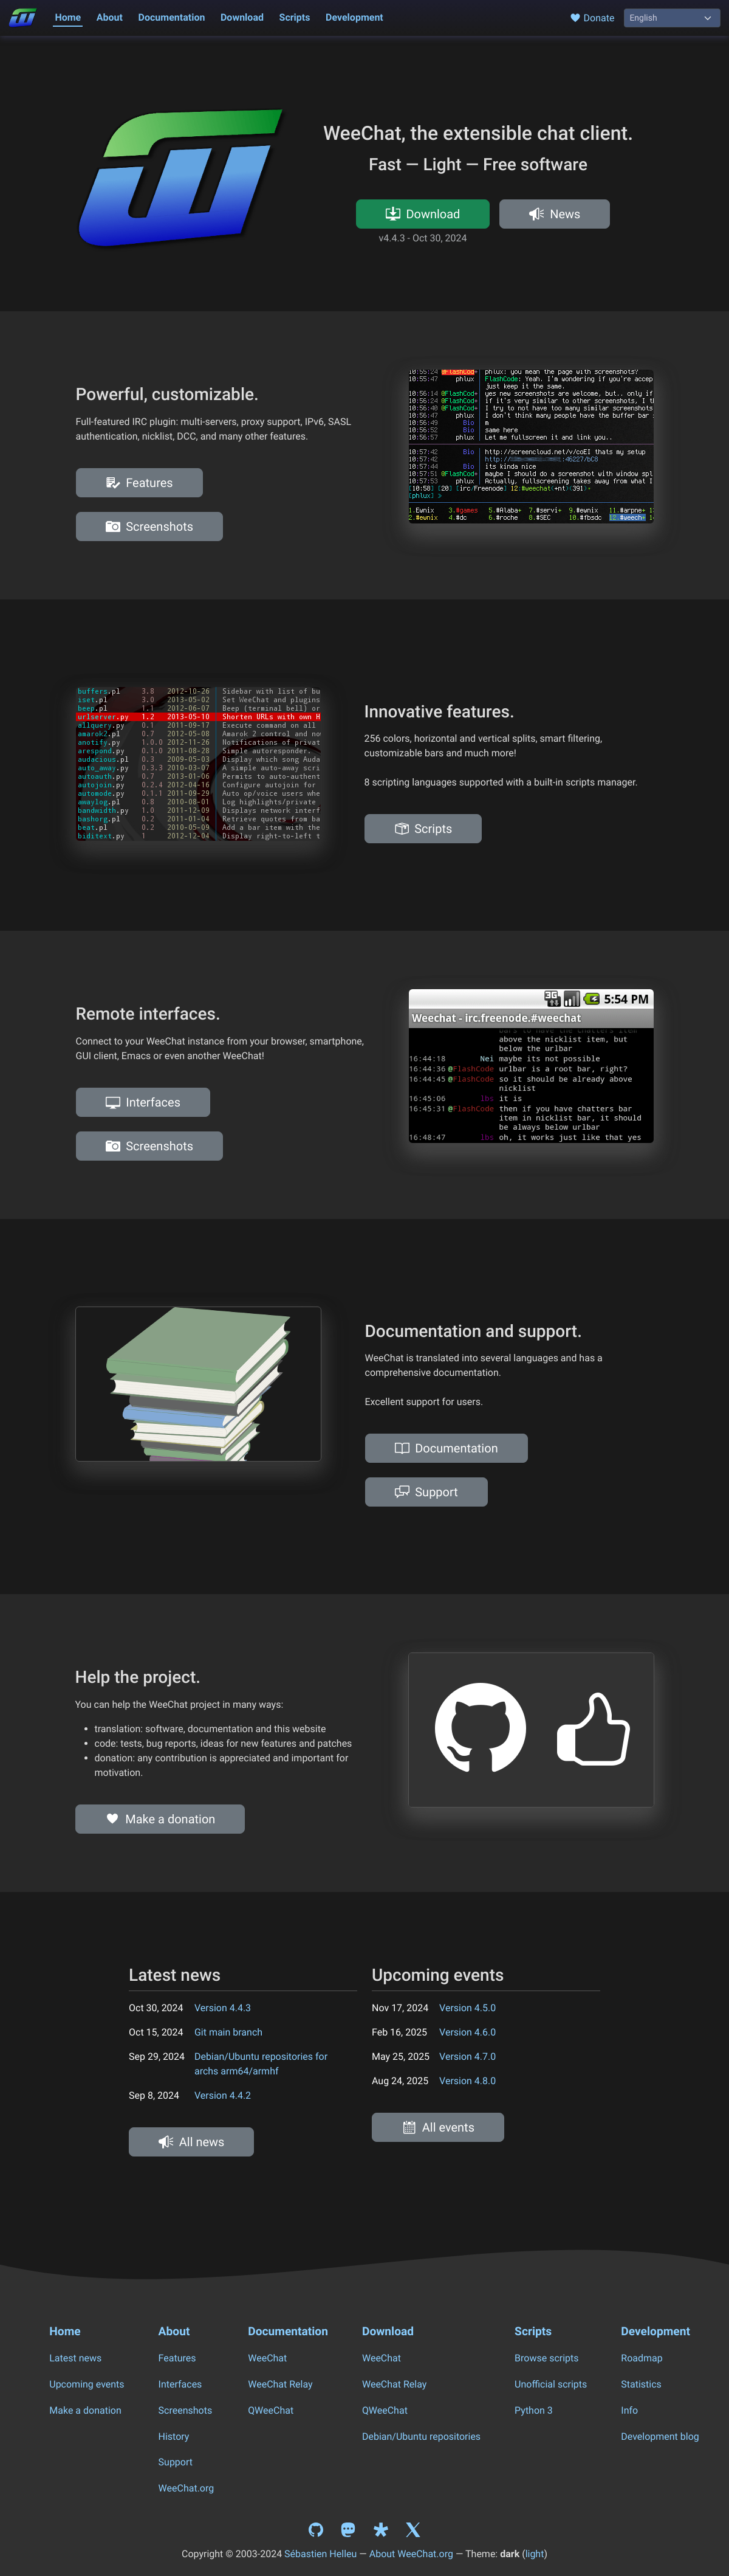Click the thumbs-up icon in the Help section
Screen dimensions: 729x2576
593,1728
